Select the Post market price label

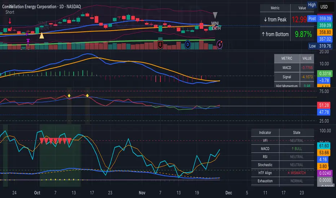pos(312,18)
